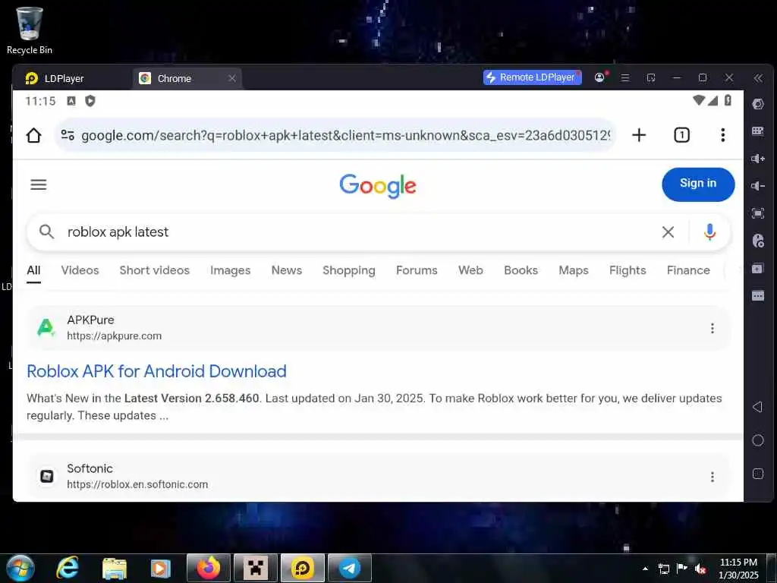Screen dimensions: 777x583
Task: Tap Chrome home icon beside address bar
Action: tap(33, 135)
